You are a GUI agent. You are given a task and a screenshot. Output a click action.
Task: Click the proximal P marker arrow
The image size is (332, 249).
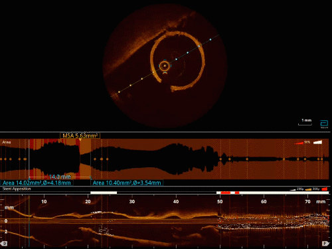click(325, 244)
